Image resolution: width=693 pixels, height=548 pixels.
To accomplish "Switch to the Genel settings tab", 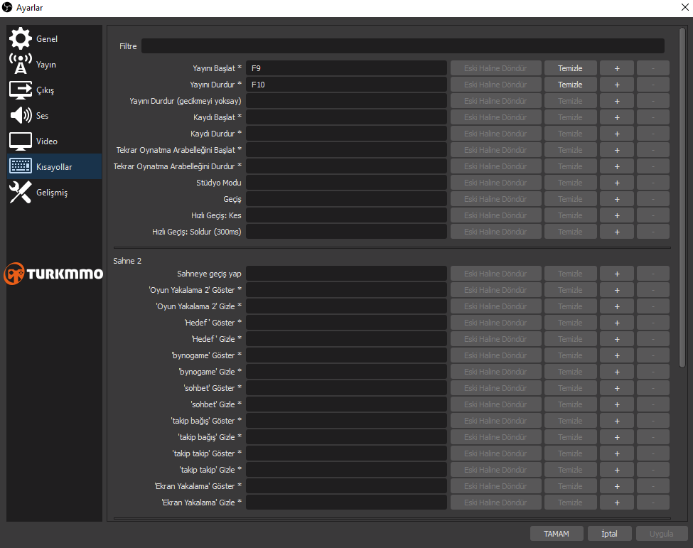I will [54, 38].
